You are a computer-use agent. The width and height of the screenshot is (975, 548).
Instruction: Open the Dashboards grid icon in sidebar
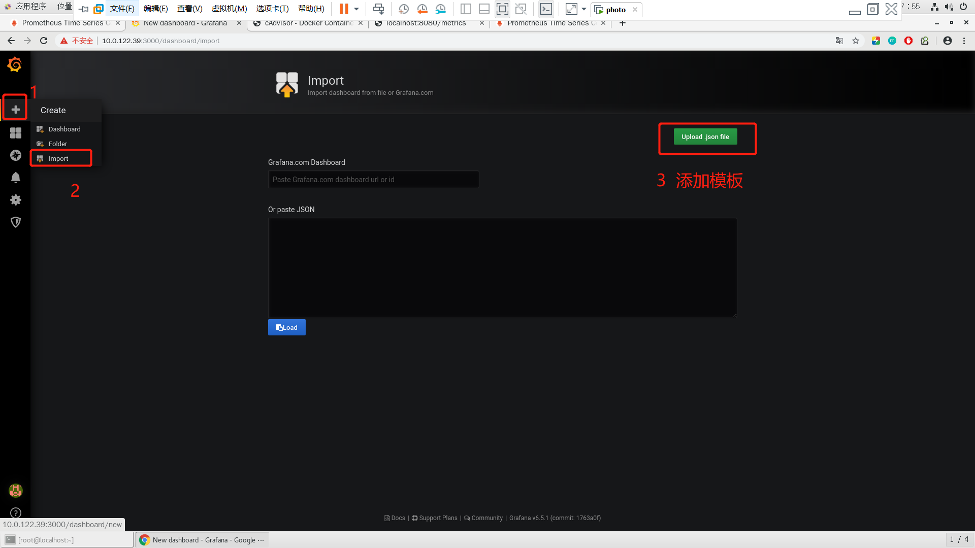pyautogui.click(x=15, y=133)
